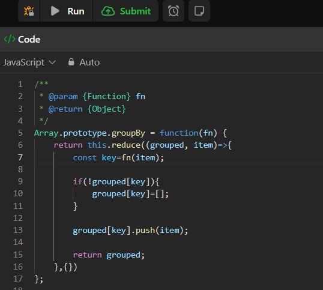Screen dimensions: 323x290
Task: Submit the solution
Action: (126, 11)
